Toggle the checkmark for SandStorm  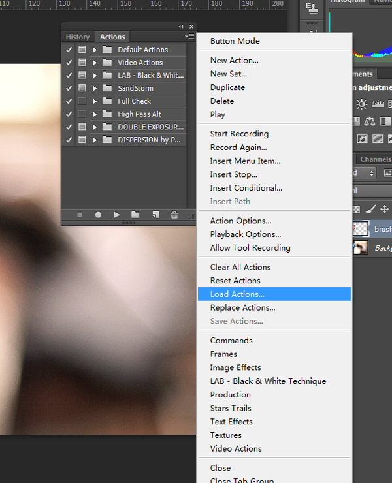coord(69,88)
